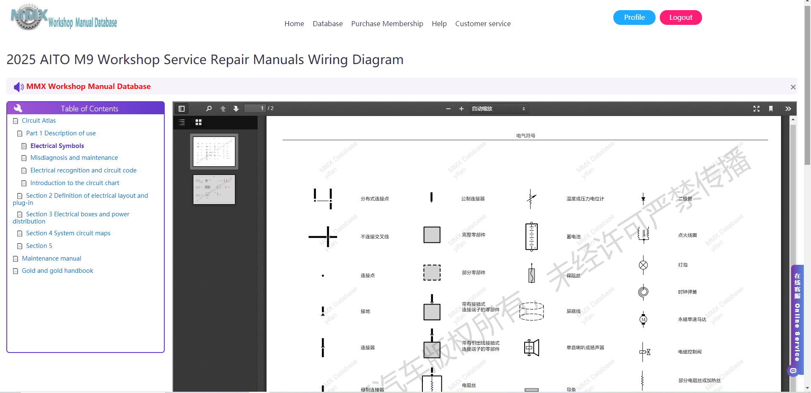Screen dimensions: 811x393
Task: Open Electrical recognition and circuit code
Action: point(83,170)
